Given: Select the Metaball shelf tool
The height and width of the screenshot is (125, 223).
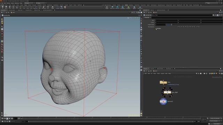Looking at the screenshot, I should point(61,7).
